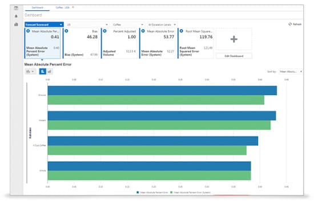Image resolution: width=314 pixels, height=209 pixels.
Task: Open the task list icon in left sidebar
Action: (x=16, y=8)
